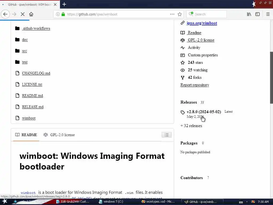Open RELEASE.md file
This screenshot has height=205, width=273.
(x=33, y=107)
